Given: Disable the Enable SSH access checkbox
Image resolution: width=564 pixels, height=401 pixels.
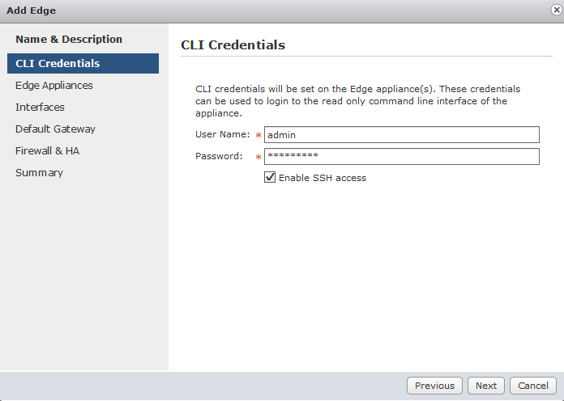Looking at the screenshot, I should 270,177.
